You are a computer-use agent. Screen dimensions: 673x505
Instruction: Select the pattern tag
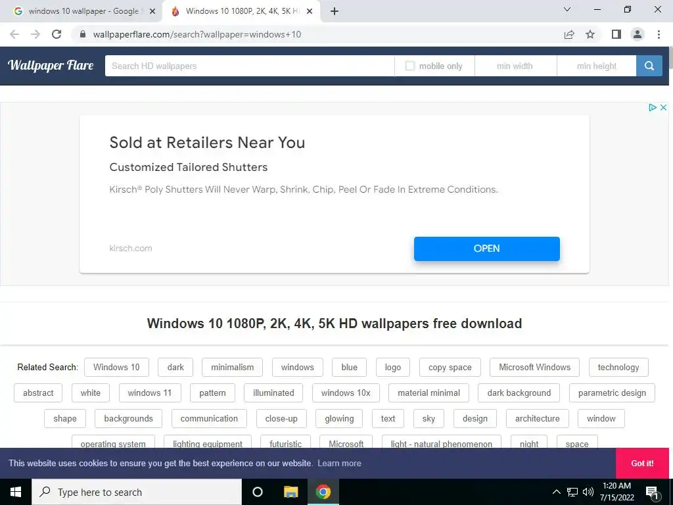[212, 393]
